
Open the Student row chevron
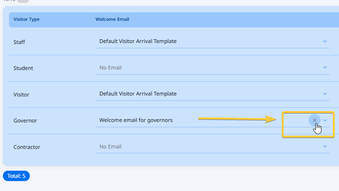(325, 68)
